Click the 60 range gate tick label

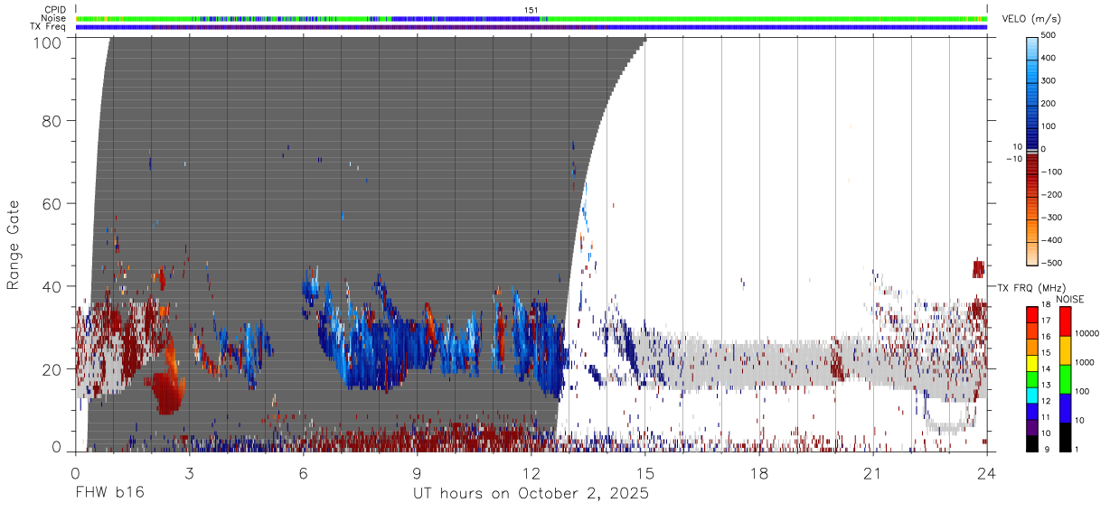pos(52,204)
